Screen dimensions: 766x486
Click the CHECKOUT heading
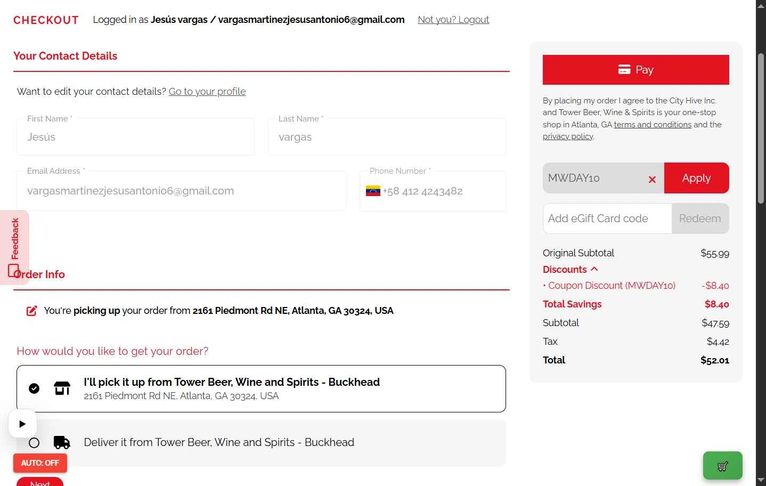click(x=46, y=20)
